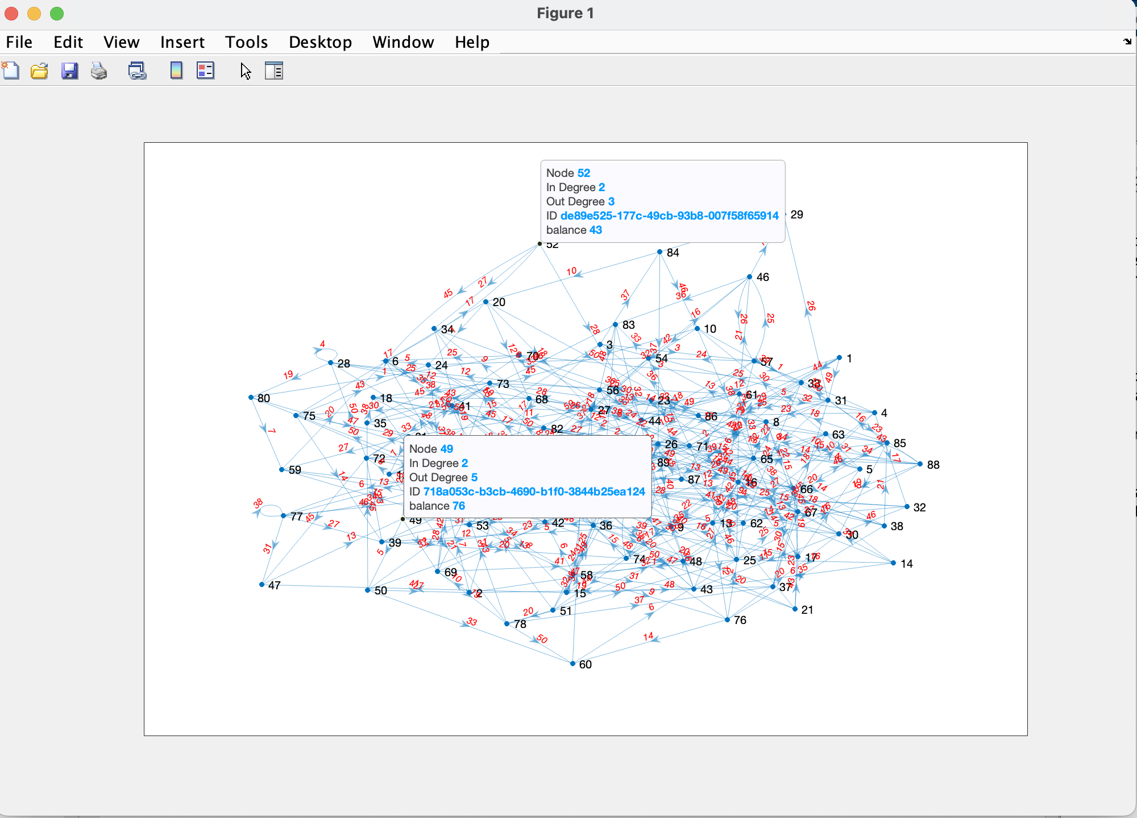Open the Window menu
The image size is (1137, 818).
pyautogui.click(x=402, y=42)
